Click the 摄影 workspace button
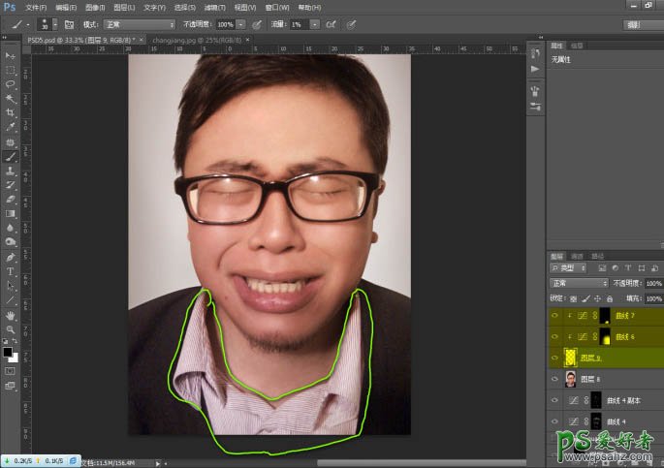The height and width of the screenshot is (468, 664). (x=632, y=23)
